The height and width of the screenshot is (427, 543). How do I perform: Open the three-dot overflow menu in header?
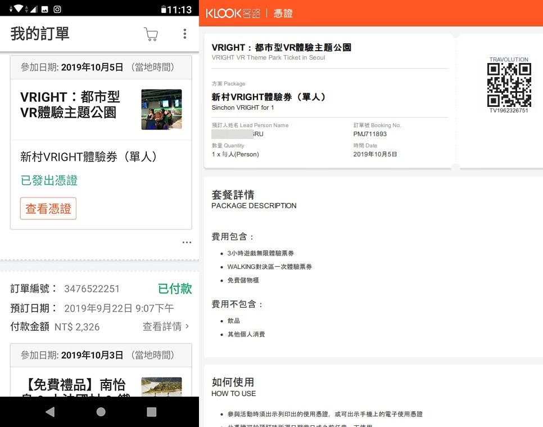tap(185, 34)
